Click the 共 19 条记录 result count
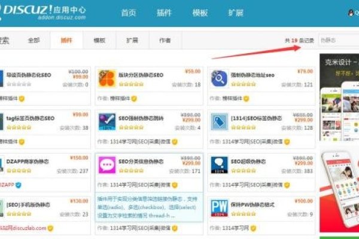This screenshot has width=359, height=239. [x=300, y=41]
